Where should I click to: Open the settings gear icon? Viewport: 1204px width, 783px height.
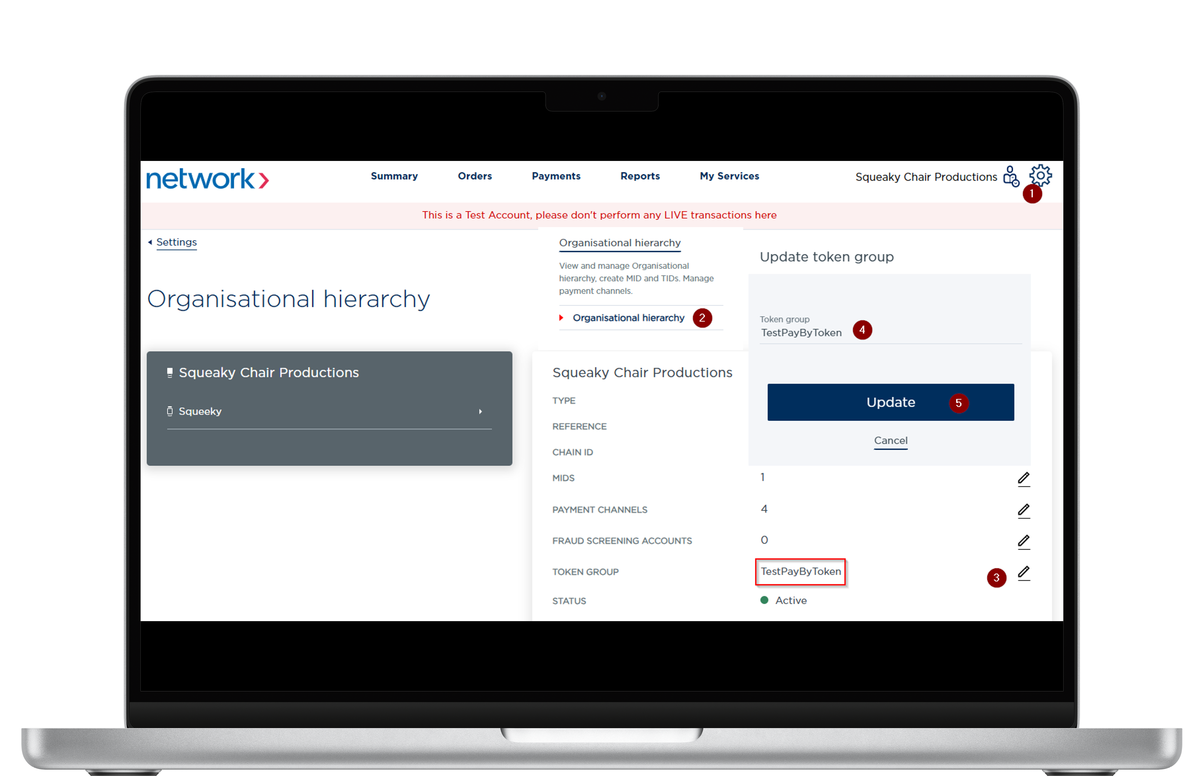1040,175
